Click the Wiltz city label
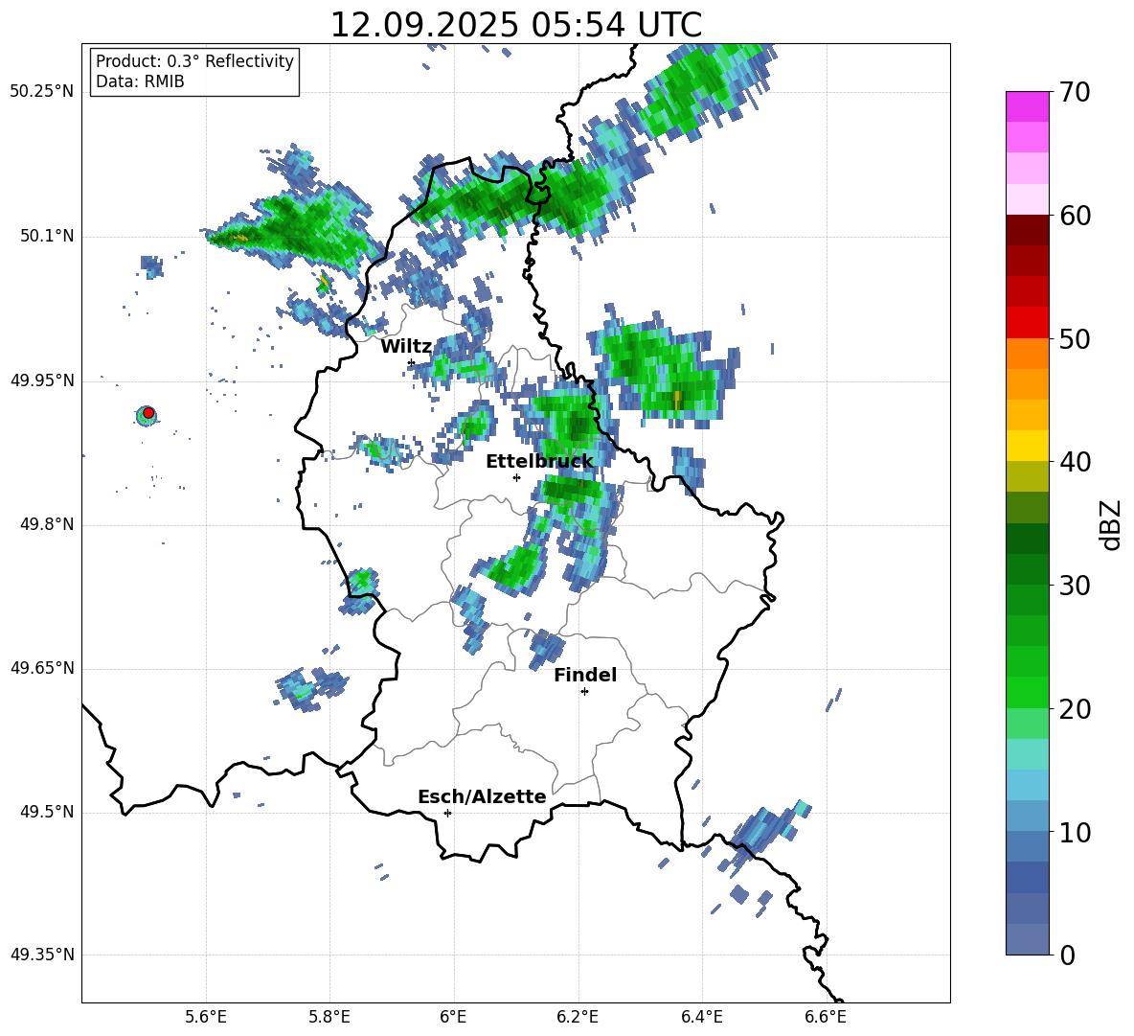The height and width of the screenshot is (1036, 1134). pyautogui.click(x=406, y=347)
